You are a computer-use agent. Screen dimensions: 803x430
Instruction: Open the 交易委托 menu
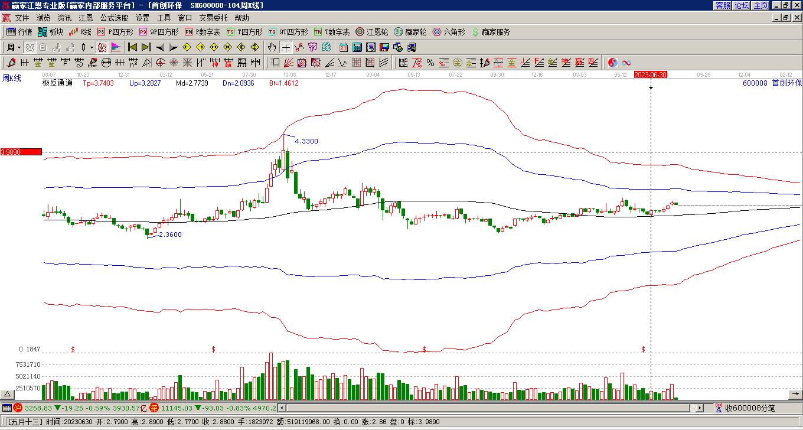click(213, 18)
